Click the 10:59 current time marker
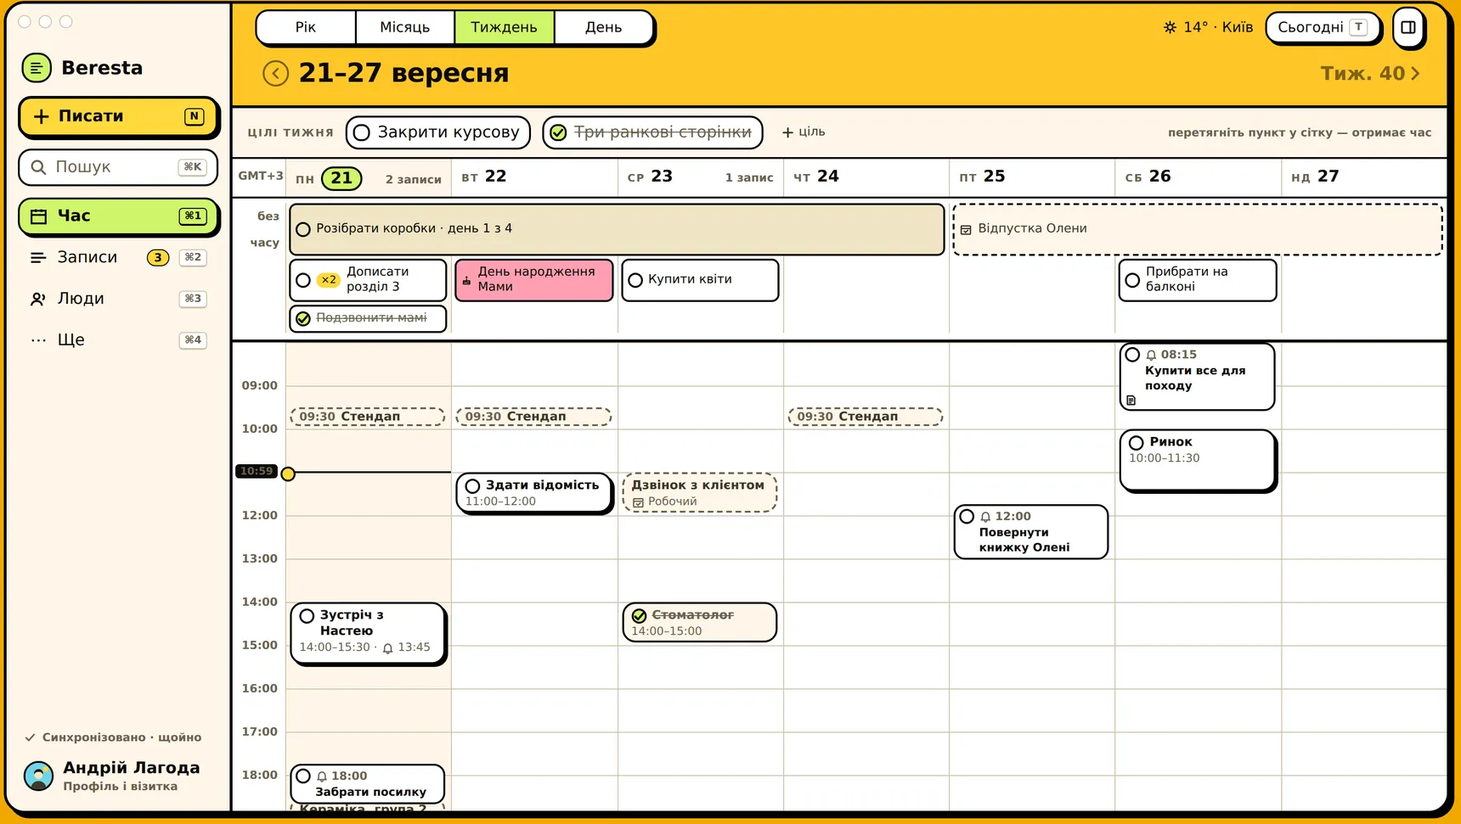 pos(257,471)
